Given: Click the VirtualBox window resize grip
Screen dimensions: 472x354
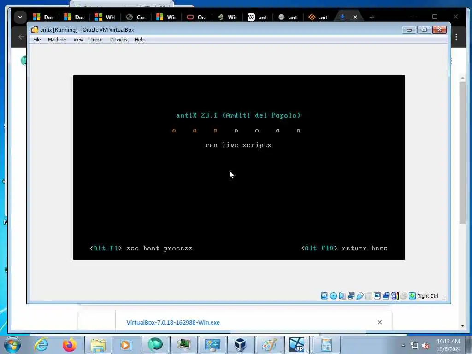Looking at the screenshot, I should click(445, 298).
